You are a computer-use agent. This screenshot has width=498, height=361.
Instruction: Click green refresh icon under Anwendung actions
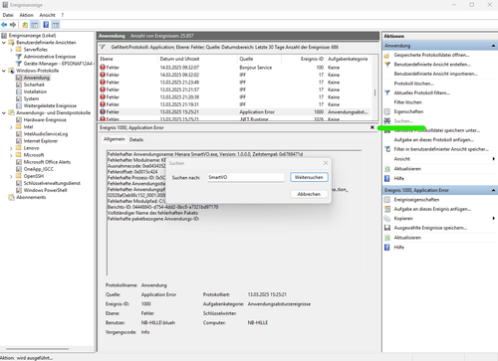point(387,169)
